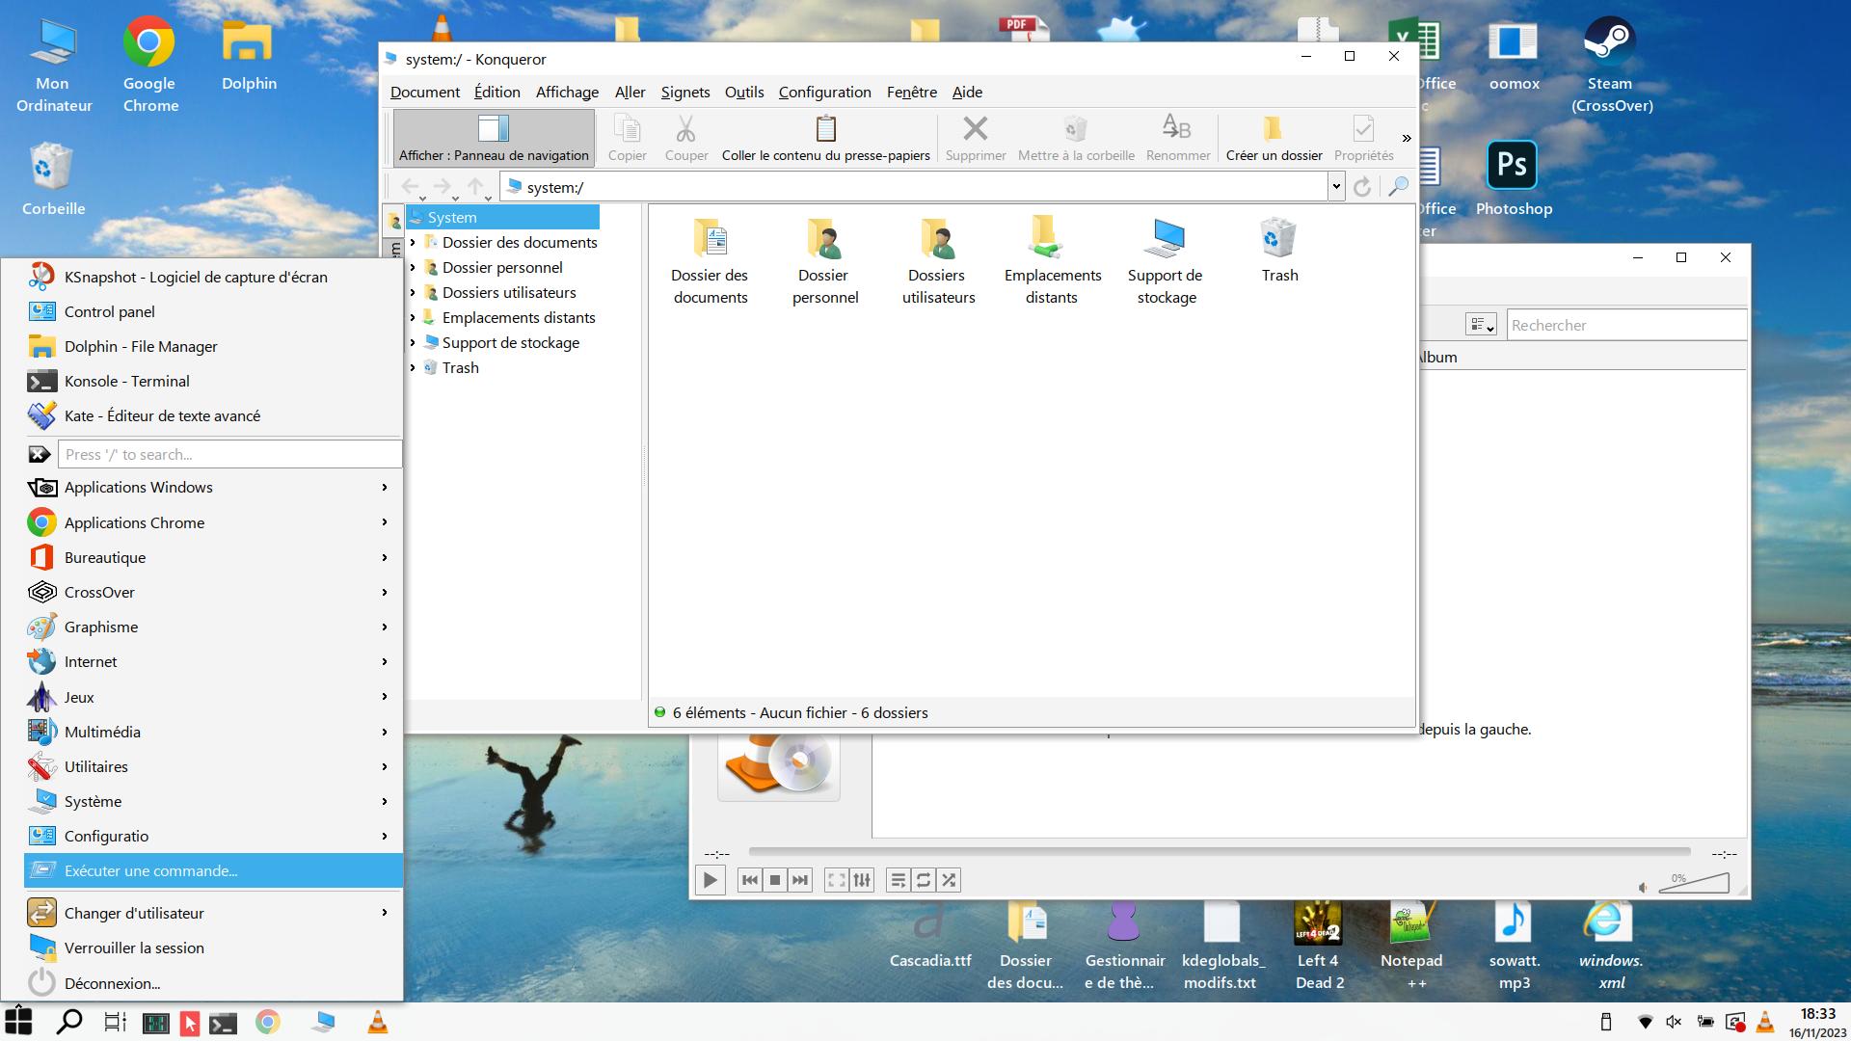Open the address bar dropdown arrow
This screenshot has width=1851, height=1041.
tap(1336, 187)
